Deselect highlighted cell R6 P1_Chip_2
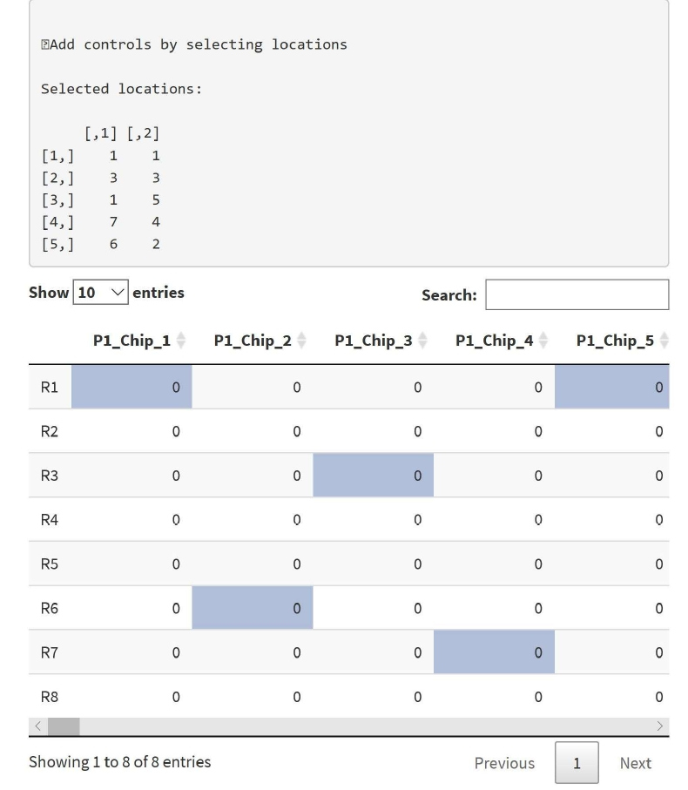The height and width of the screenshot is (790, 688). [253, 608]
